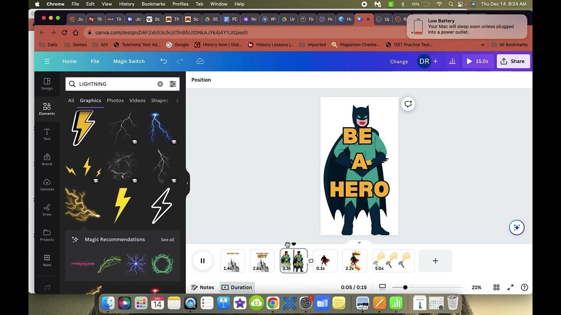
Task: Open the Design panel in sidebar
Action: [x=47, y=84]
